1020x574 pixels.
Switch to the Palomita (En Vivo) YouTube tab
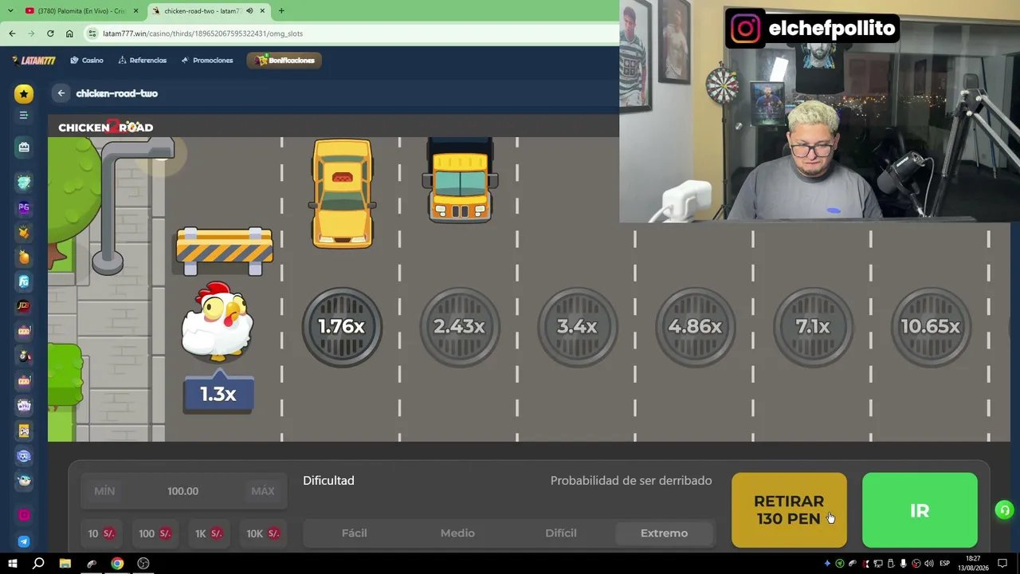pos(82,11)
